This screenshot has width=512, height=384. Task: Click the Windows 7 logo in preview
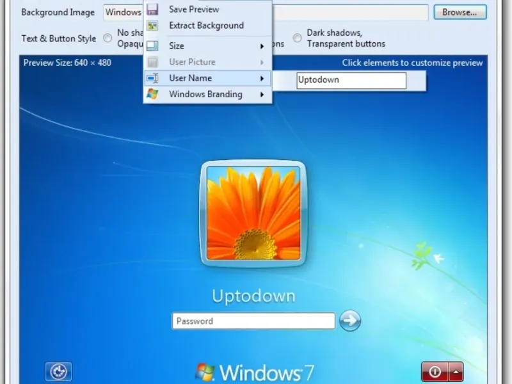tap(255, 372)
